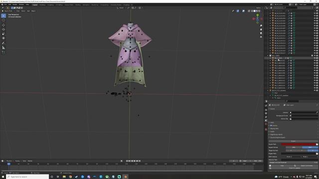
Task: Open the viewport Options dropdown
Action: pyautogui.click(x=259, y=8)
